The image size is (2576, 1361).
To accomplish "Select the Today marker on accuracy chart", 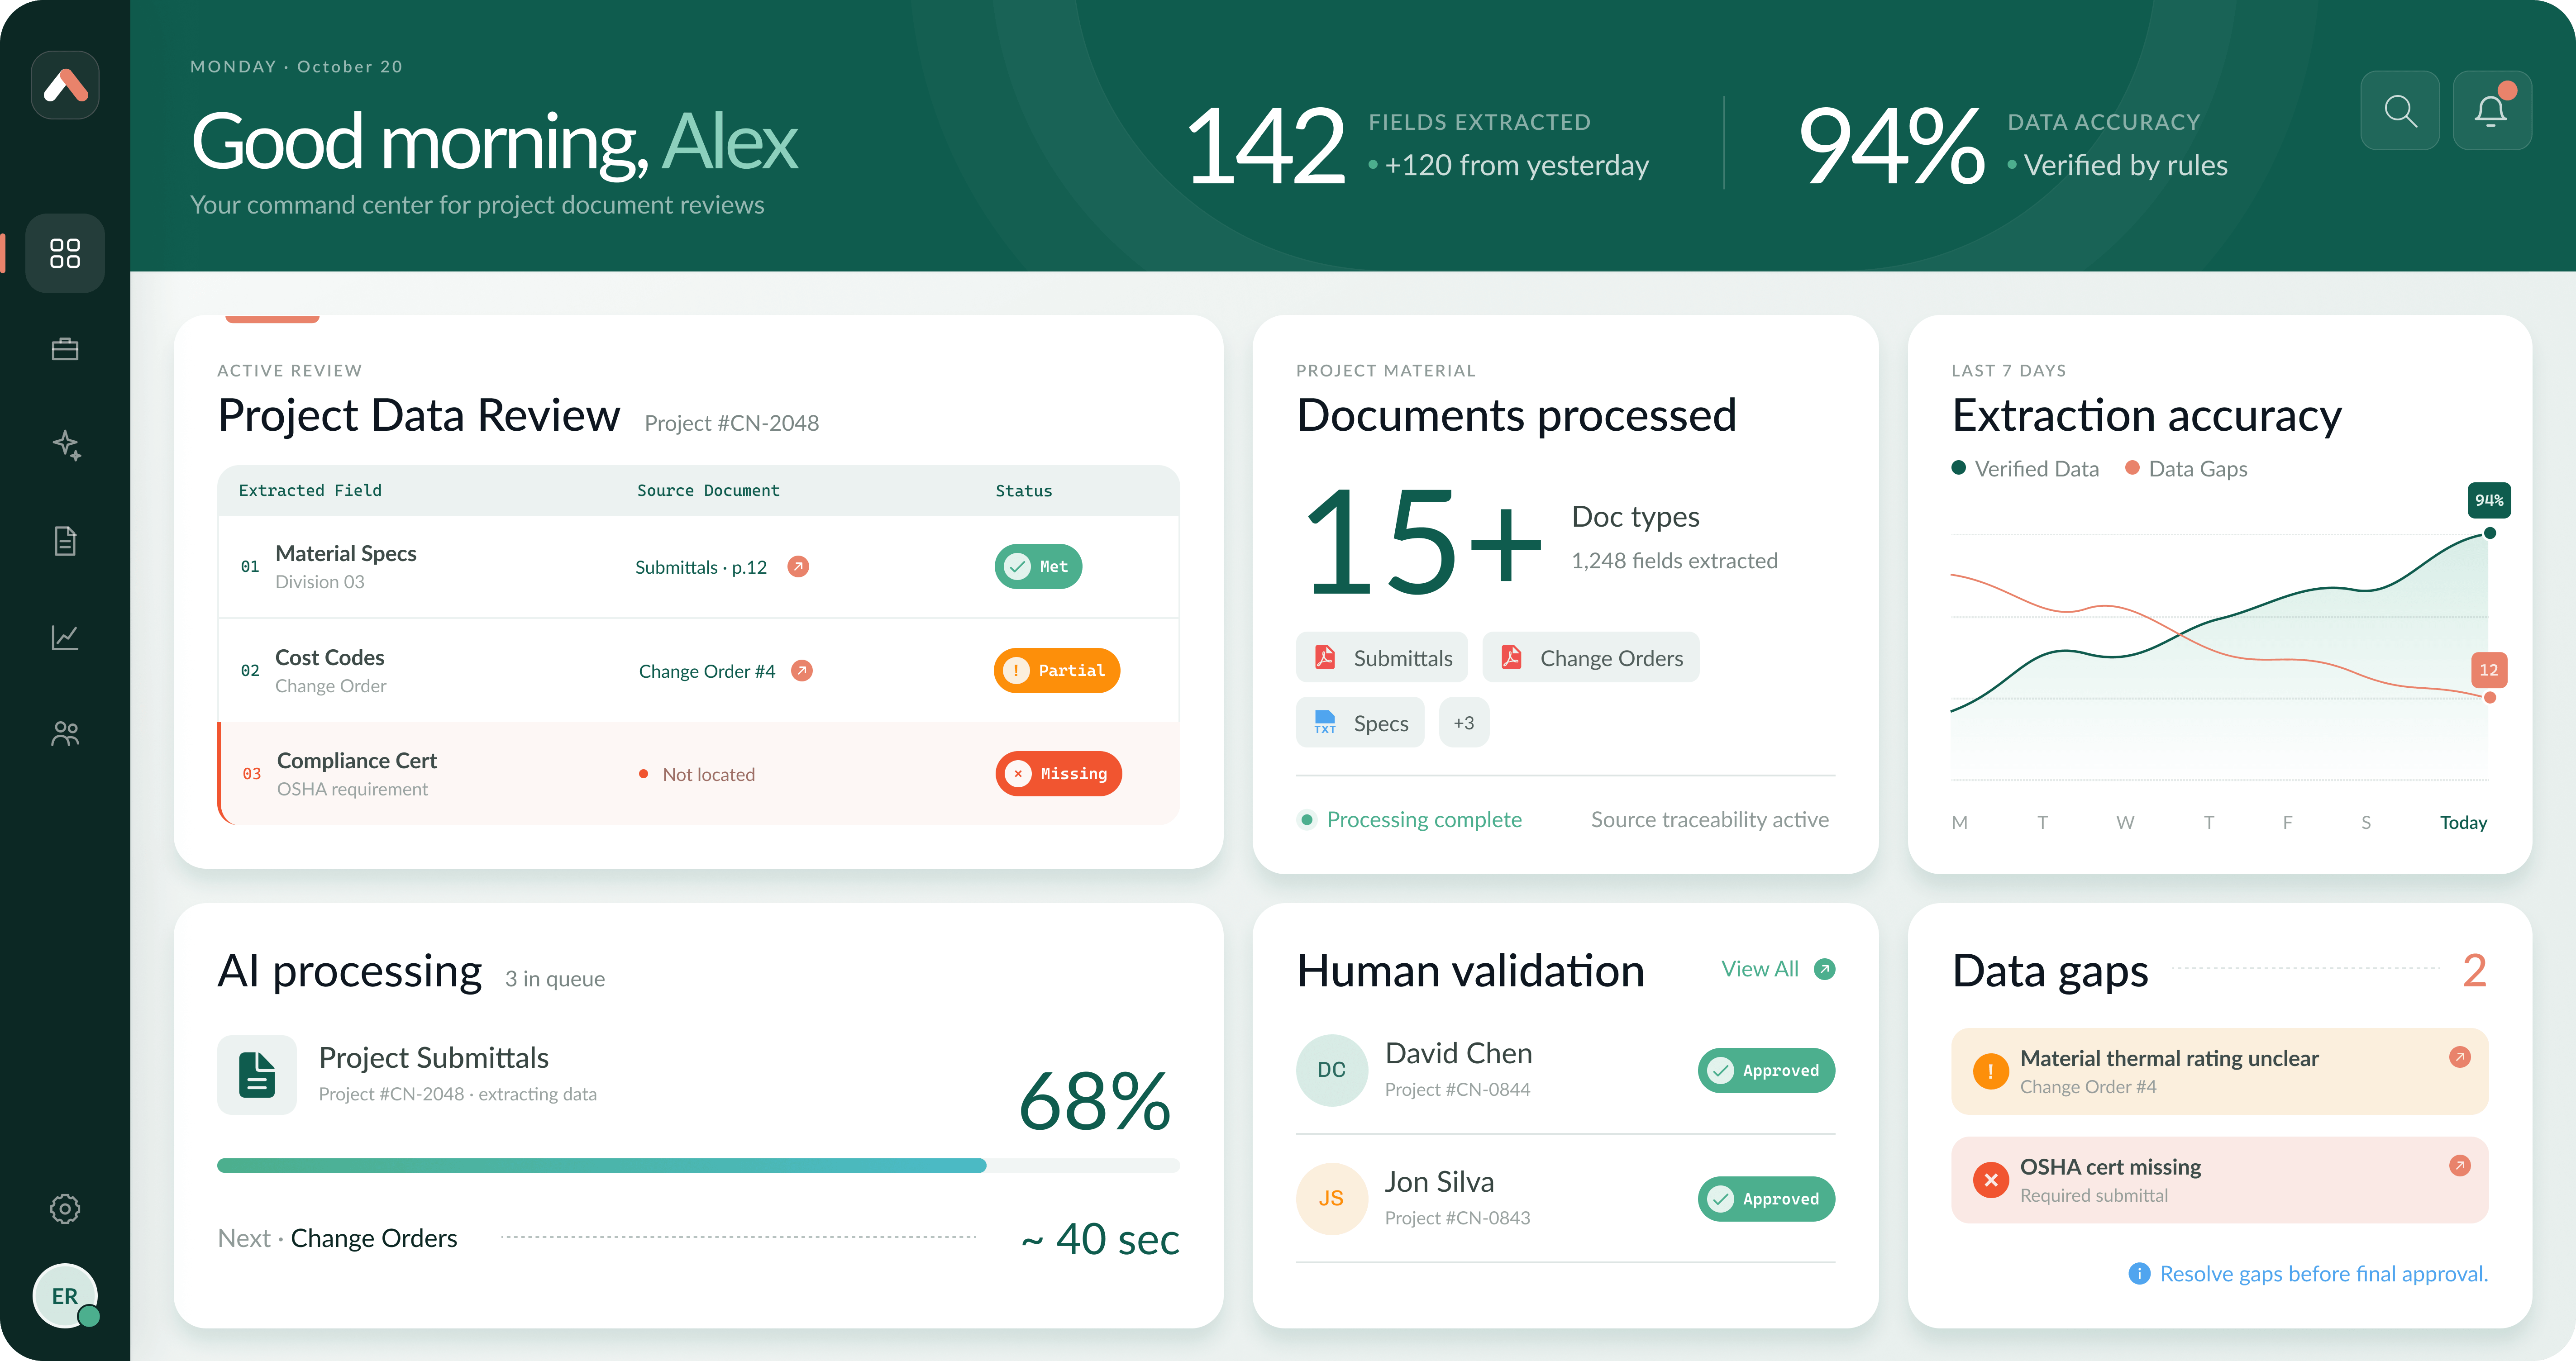I will tap(2463, 822).
